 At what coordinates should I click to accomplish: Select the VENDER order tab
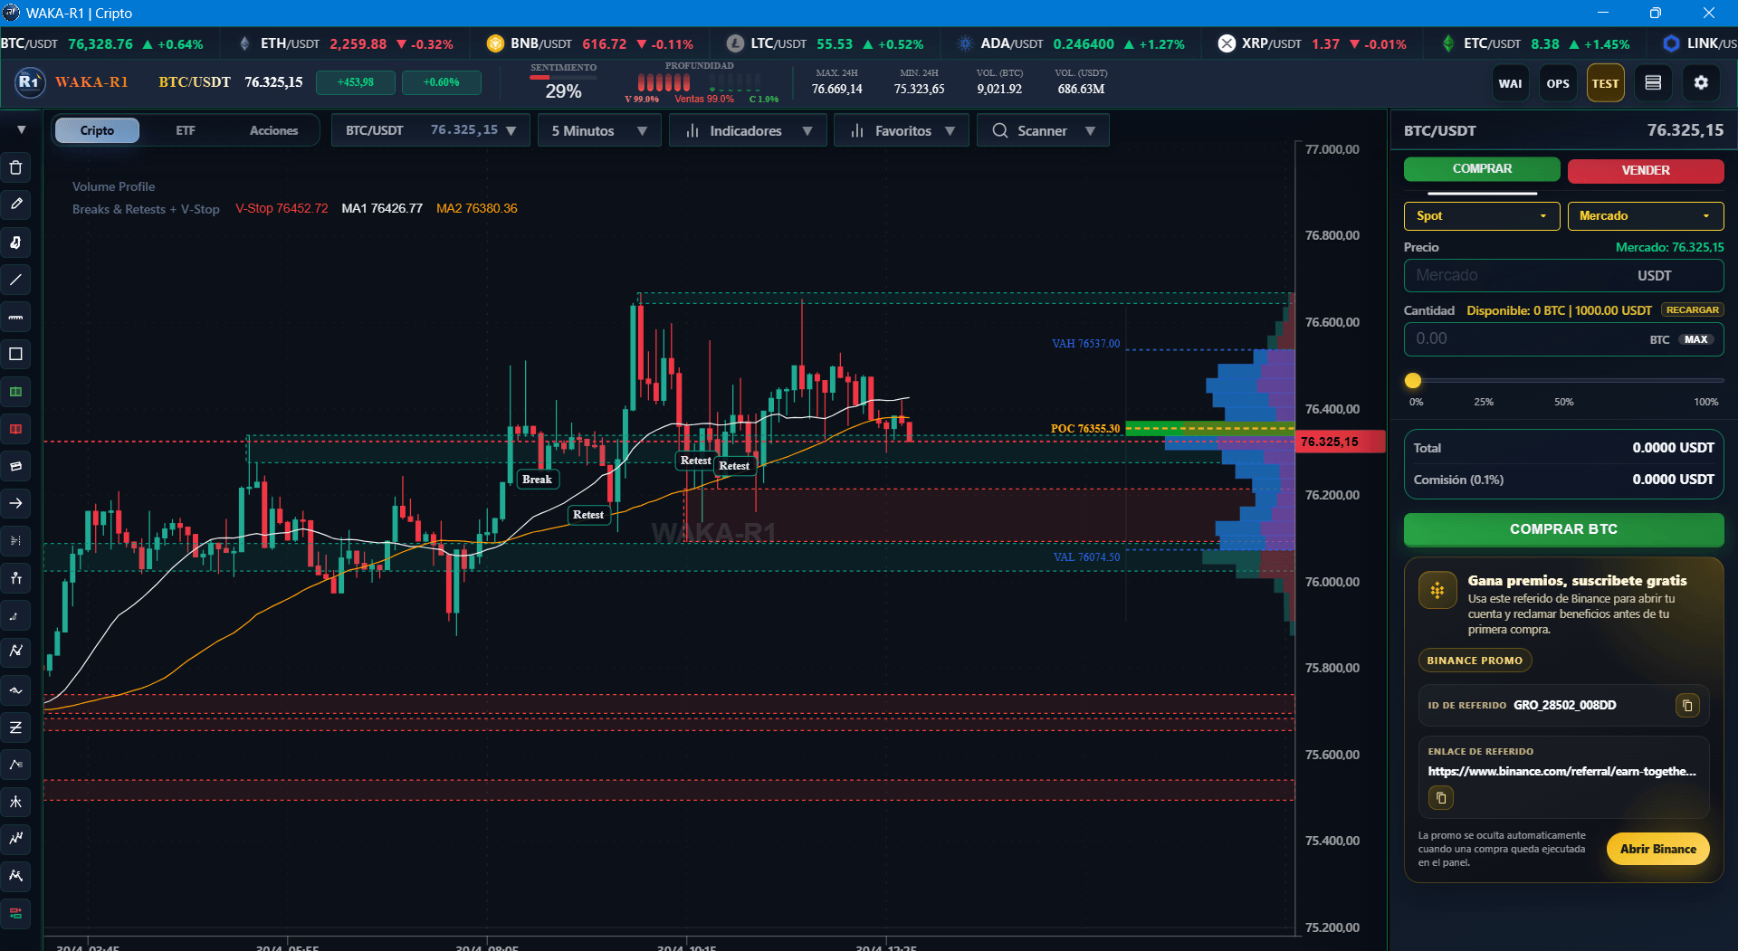[1646, 170]
